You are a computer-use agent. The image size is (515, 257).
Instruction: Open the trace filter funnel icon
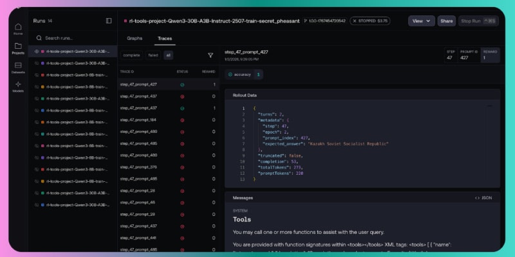pos(211,55)
